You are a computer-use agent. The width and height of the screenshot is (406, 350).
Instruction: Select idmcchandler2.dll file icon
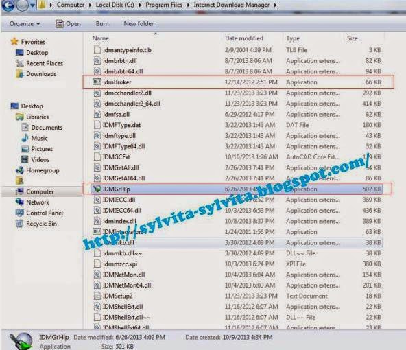[97, 93]
